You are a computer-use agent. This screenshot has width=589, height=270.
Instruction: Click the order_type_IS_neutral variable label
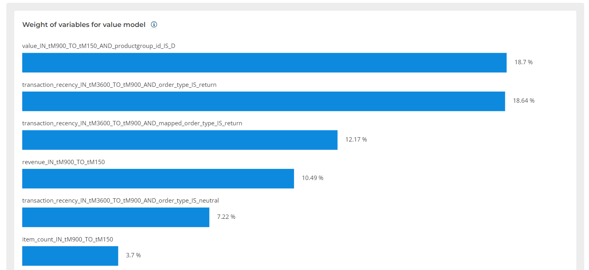click(120, 201)
